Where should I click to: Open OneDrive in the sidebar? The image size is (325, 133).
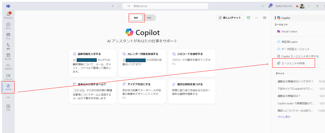(x=8, y=67)
